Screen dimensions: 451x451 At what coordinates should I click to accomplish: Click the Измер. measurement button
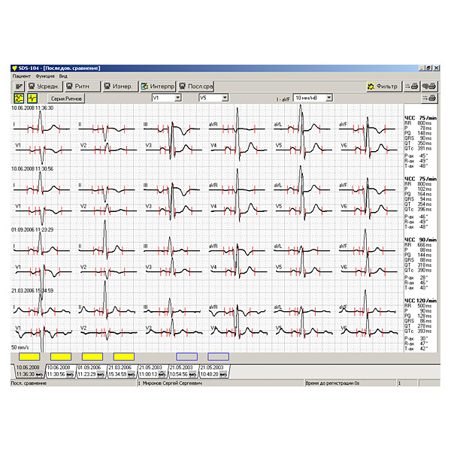pos(119,86)
